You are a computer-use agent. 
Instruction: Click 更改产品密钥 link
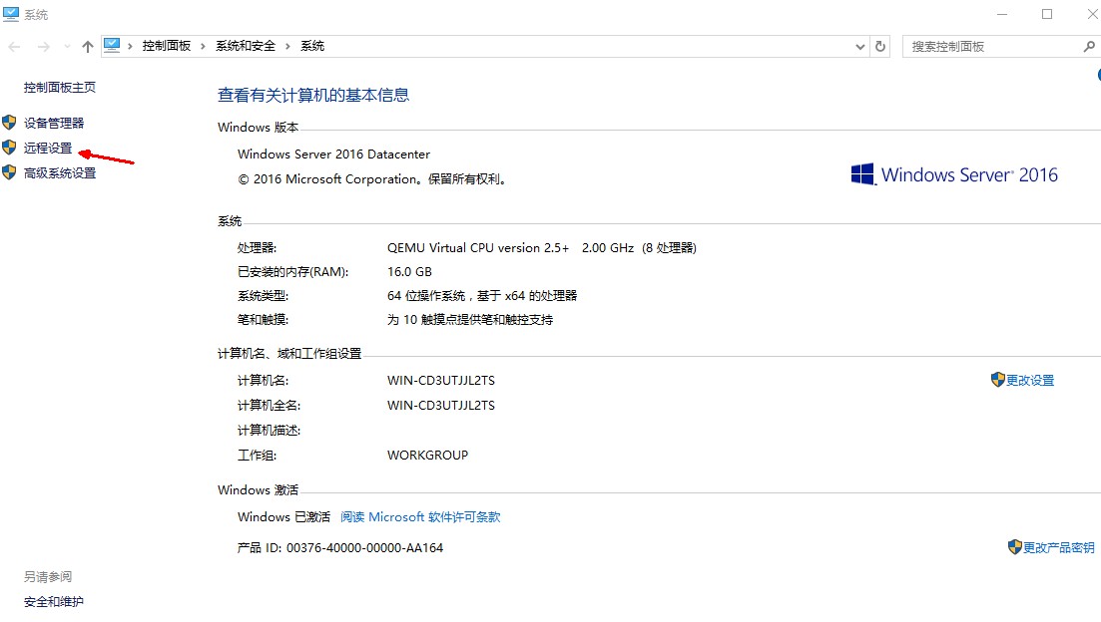[1059, 547]
